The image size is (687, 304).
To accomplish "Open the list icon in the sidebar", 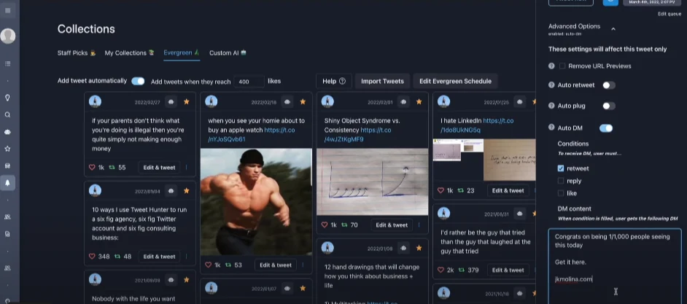I will 7,64.
